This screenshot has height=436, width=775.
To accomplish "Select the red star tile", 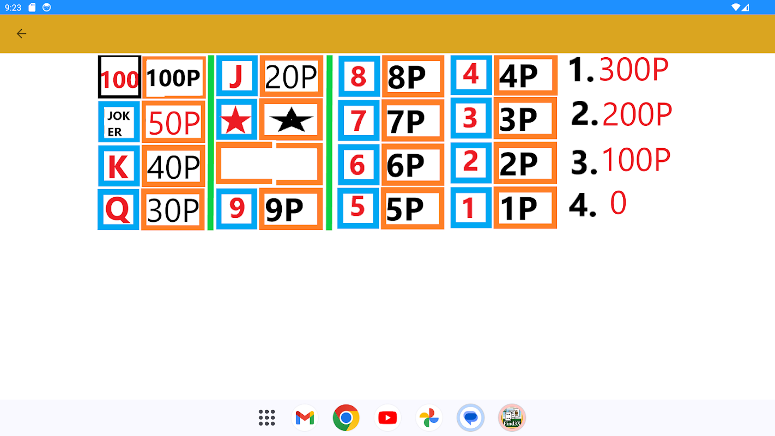I will [237, 120].
